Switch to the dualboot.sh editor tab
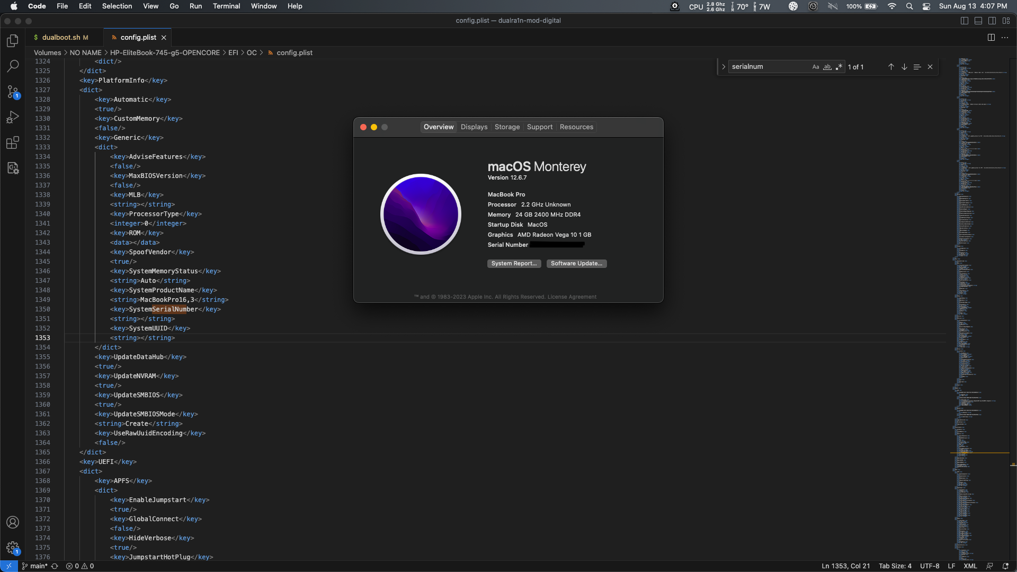The width and height of the screenshot is (1017, 572). (61, 38)
